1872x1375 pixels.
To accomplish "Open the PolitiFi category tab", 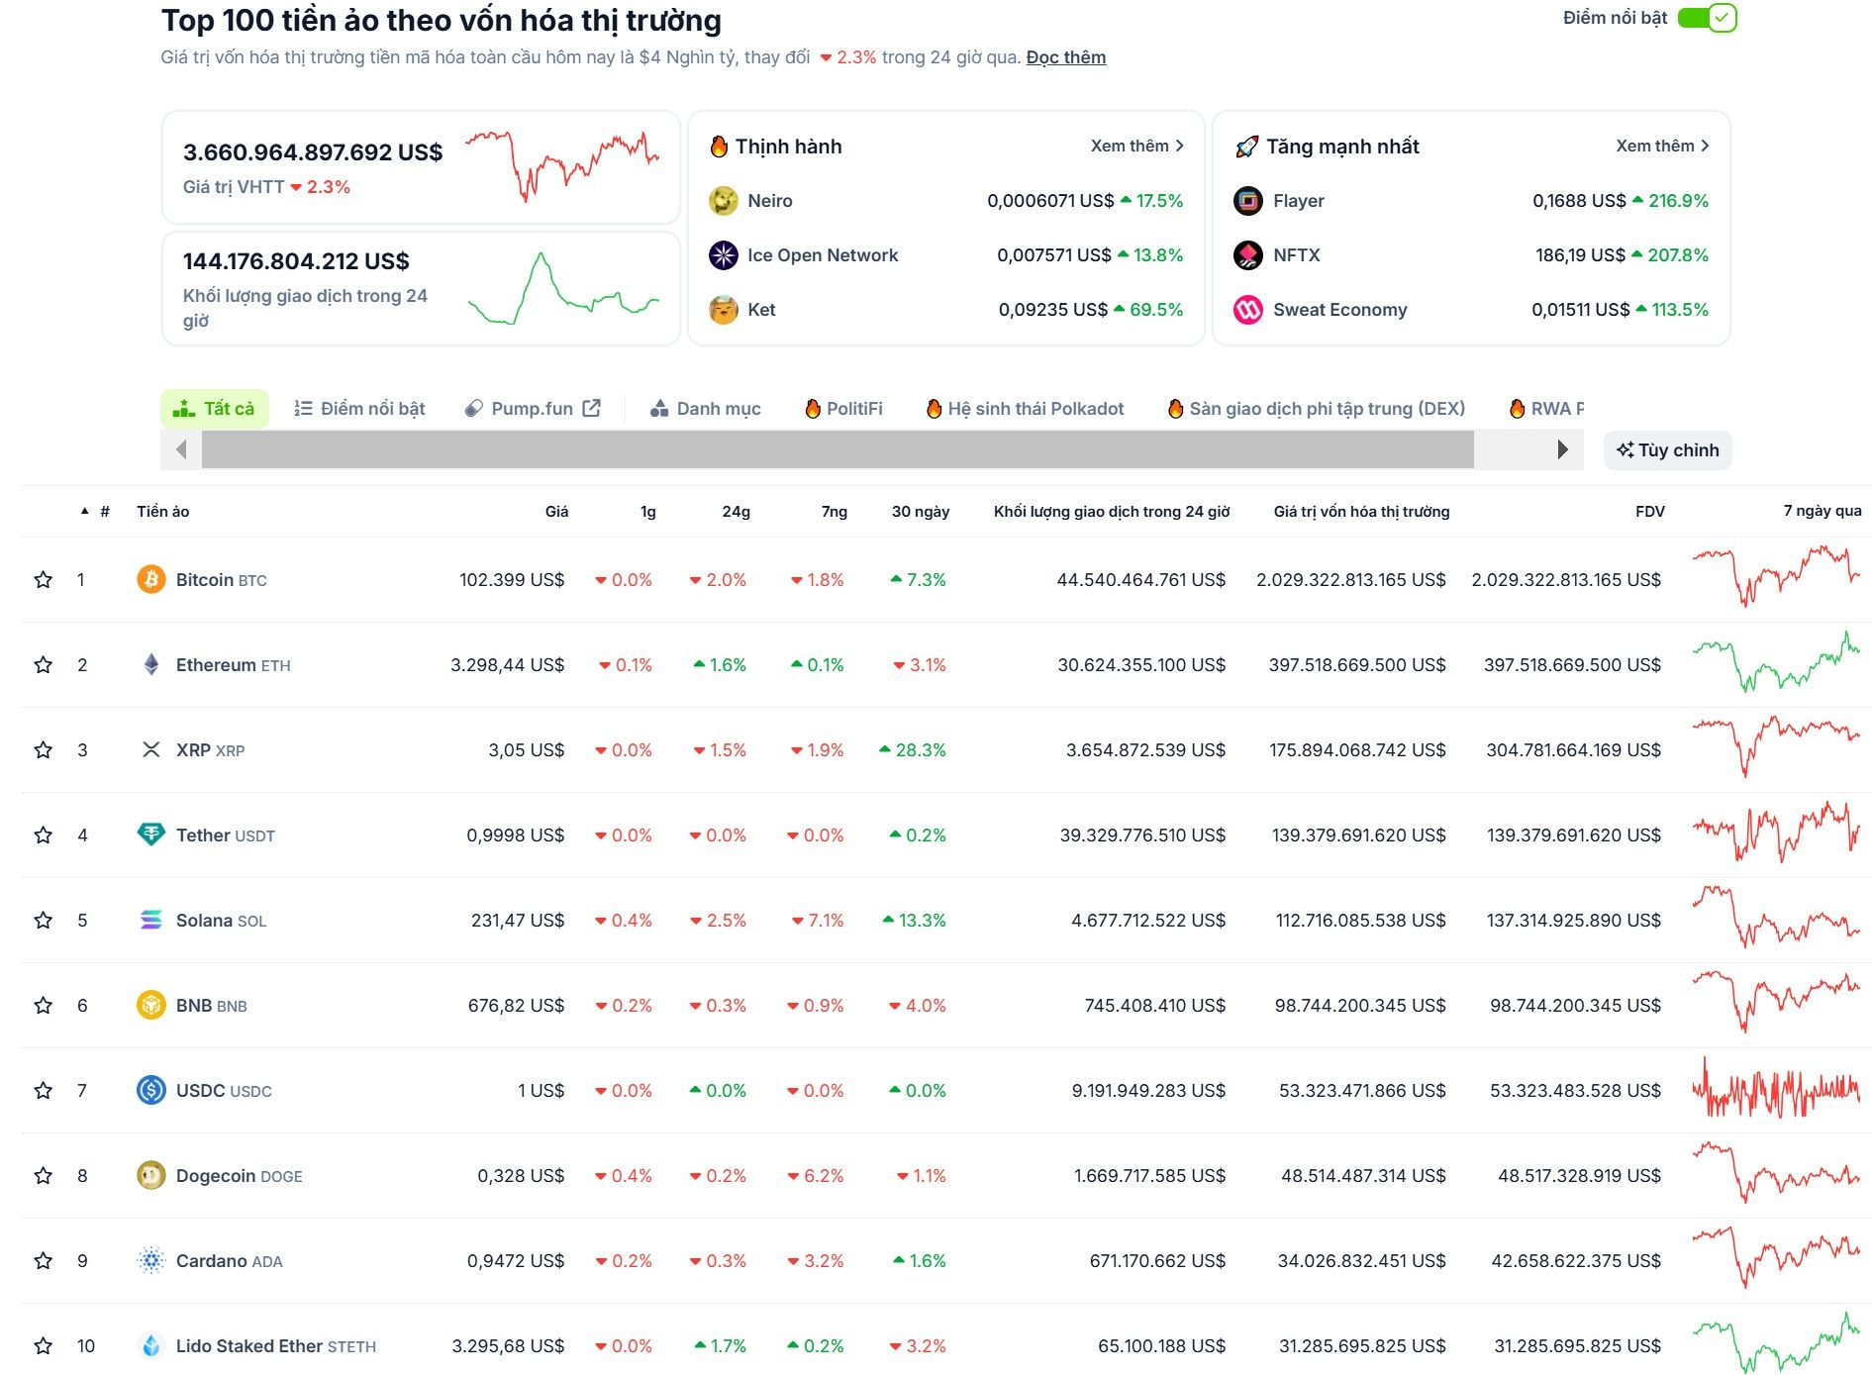I will (843, 409).
